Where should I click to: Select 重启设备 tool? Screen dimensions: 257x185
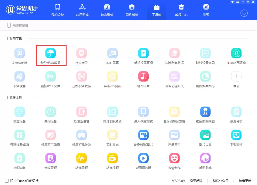pos(20,115)
